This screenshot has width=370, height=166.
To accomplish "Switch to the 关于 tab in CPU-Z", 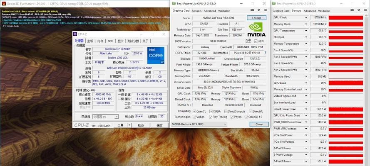I will click(x=146, y=41).
